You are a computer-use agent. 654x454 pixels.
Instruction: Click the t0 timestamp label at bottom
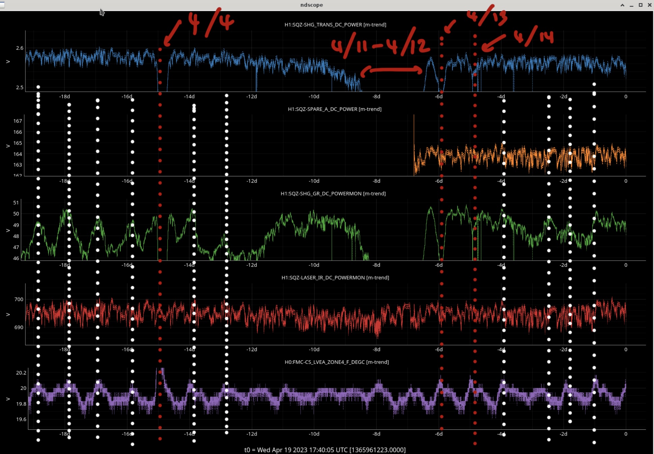(x=324, y=450)
